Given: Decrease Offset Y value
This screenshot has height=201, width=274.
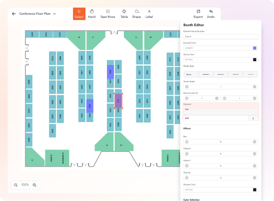Looking at the screenshot, I should pos(187,166).
